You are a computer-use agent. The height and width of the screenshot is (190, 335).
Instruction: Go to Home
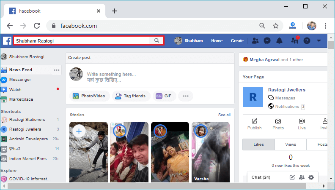pyautogui.click(x=217, y=40)
